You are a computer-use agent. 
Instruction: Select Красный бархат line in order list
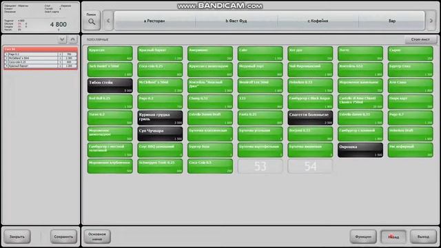[x=41, y=66]
